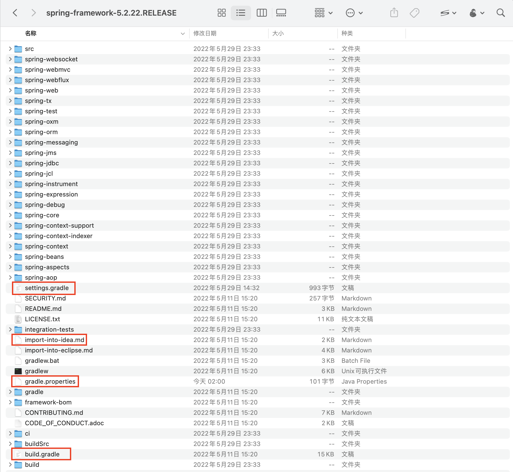The height and width of the screenshot is (472, 513).
Task: Select the settings.gradle file icon
Action: [18, 288]
